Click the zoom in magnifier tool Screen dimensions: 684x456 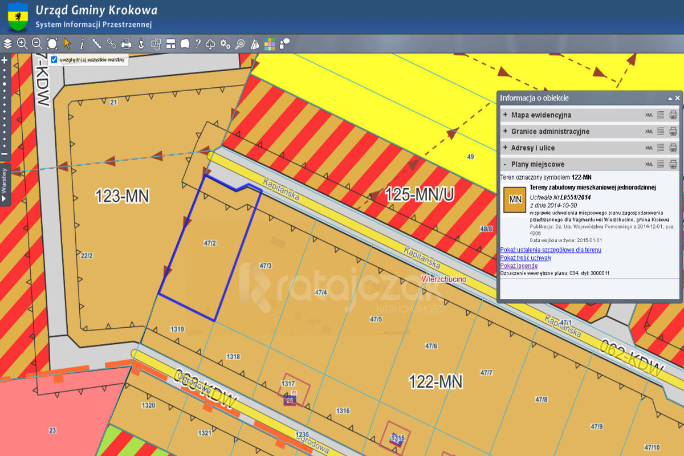coord(22,43)
